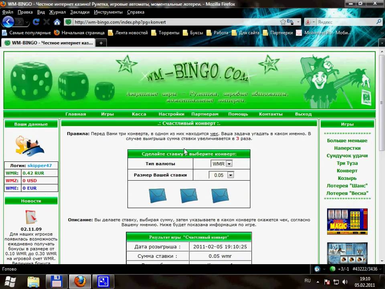Open the Сундучок удачи game link
Screen dimensions: 385x289
(347, 156)
